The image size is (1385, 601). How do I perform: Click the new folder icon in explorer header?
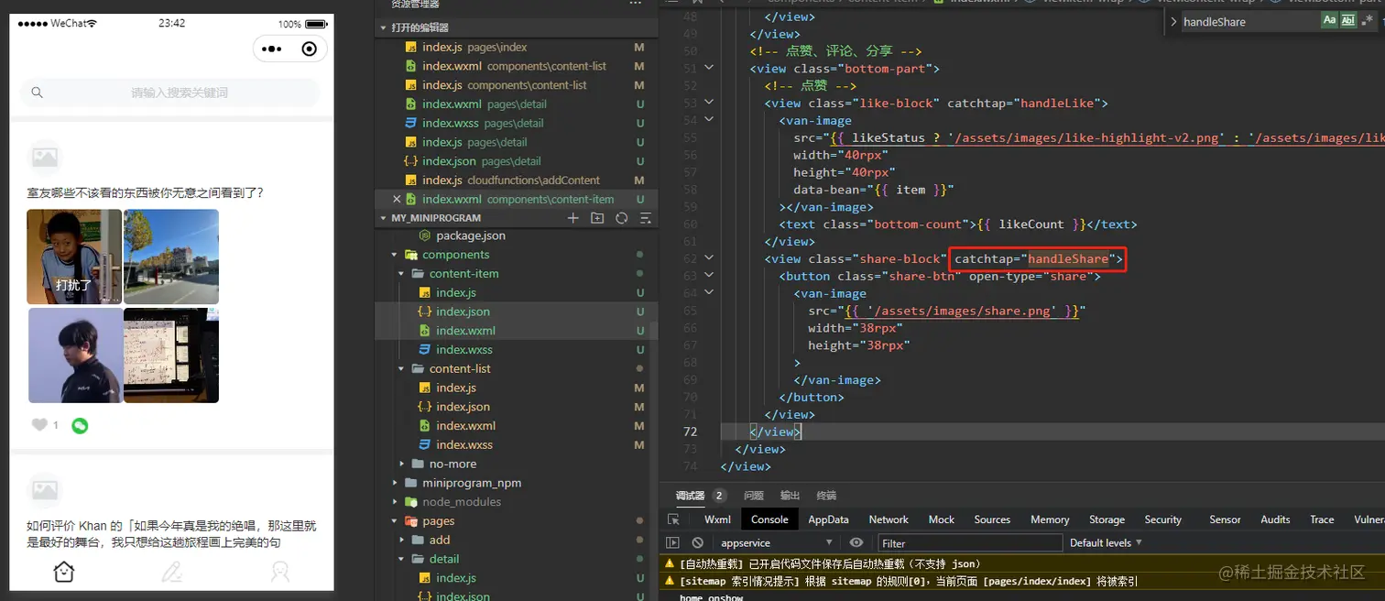[x=597, y=218]
